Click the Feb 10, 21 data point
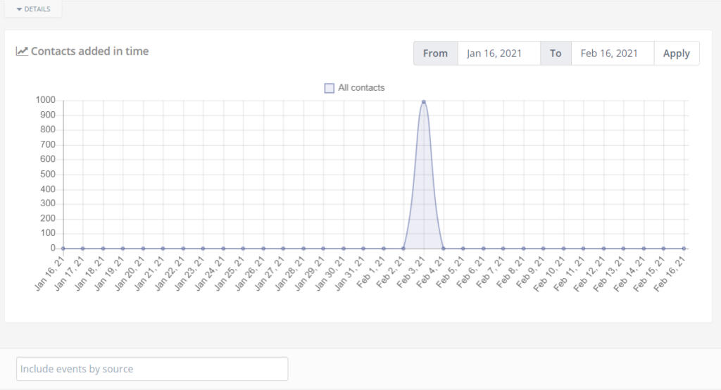 tap(564, 249)
